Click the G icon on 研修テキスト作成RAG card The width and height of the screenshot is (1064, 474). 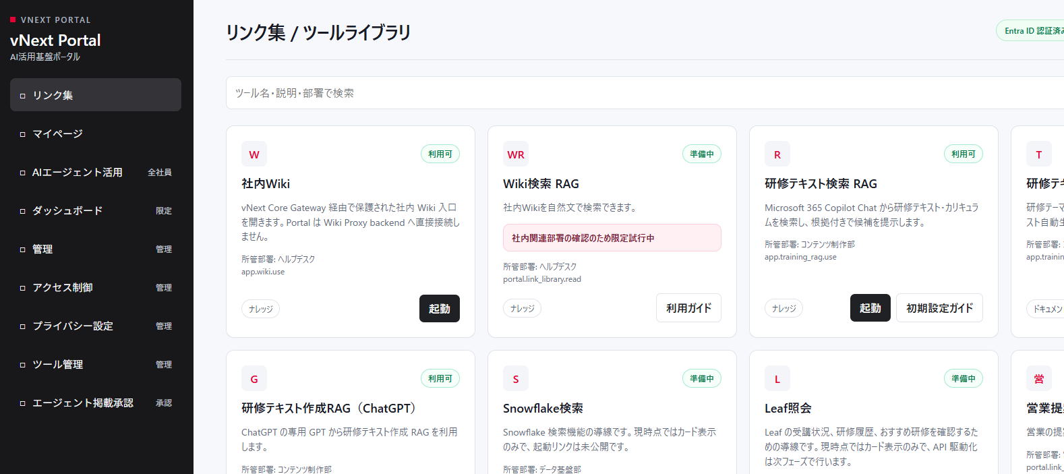point(254,379)
